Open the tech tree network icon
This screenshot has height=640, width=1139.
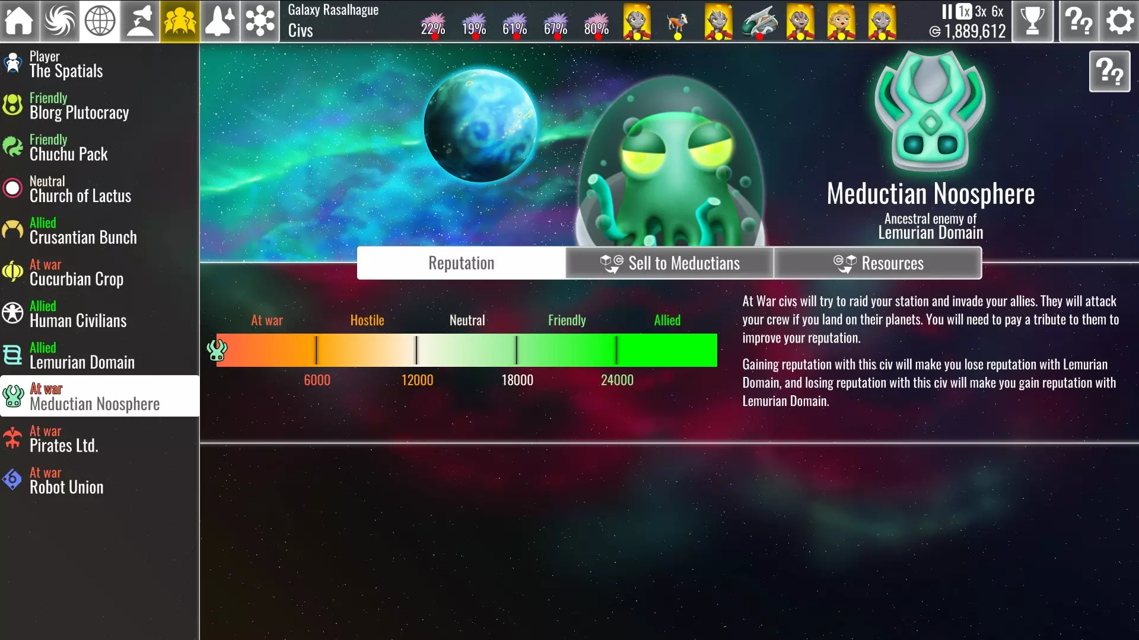click(260, 21)
